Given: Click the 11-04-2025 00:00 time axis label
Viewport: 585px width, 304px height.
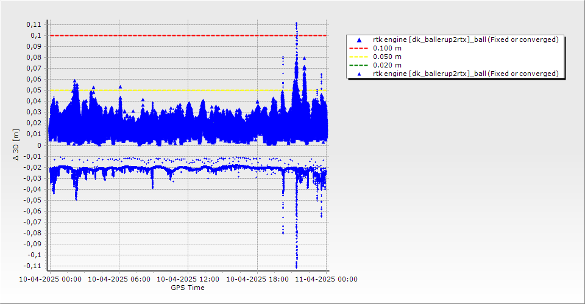Looking at the screenshot, I should click(326, 280).
